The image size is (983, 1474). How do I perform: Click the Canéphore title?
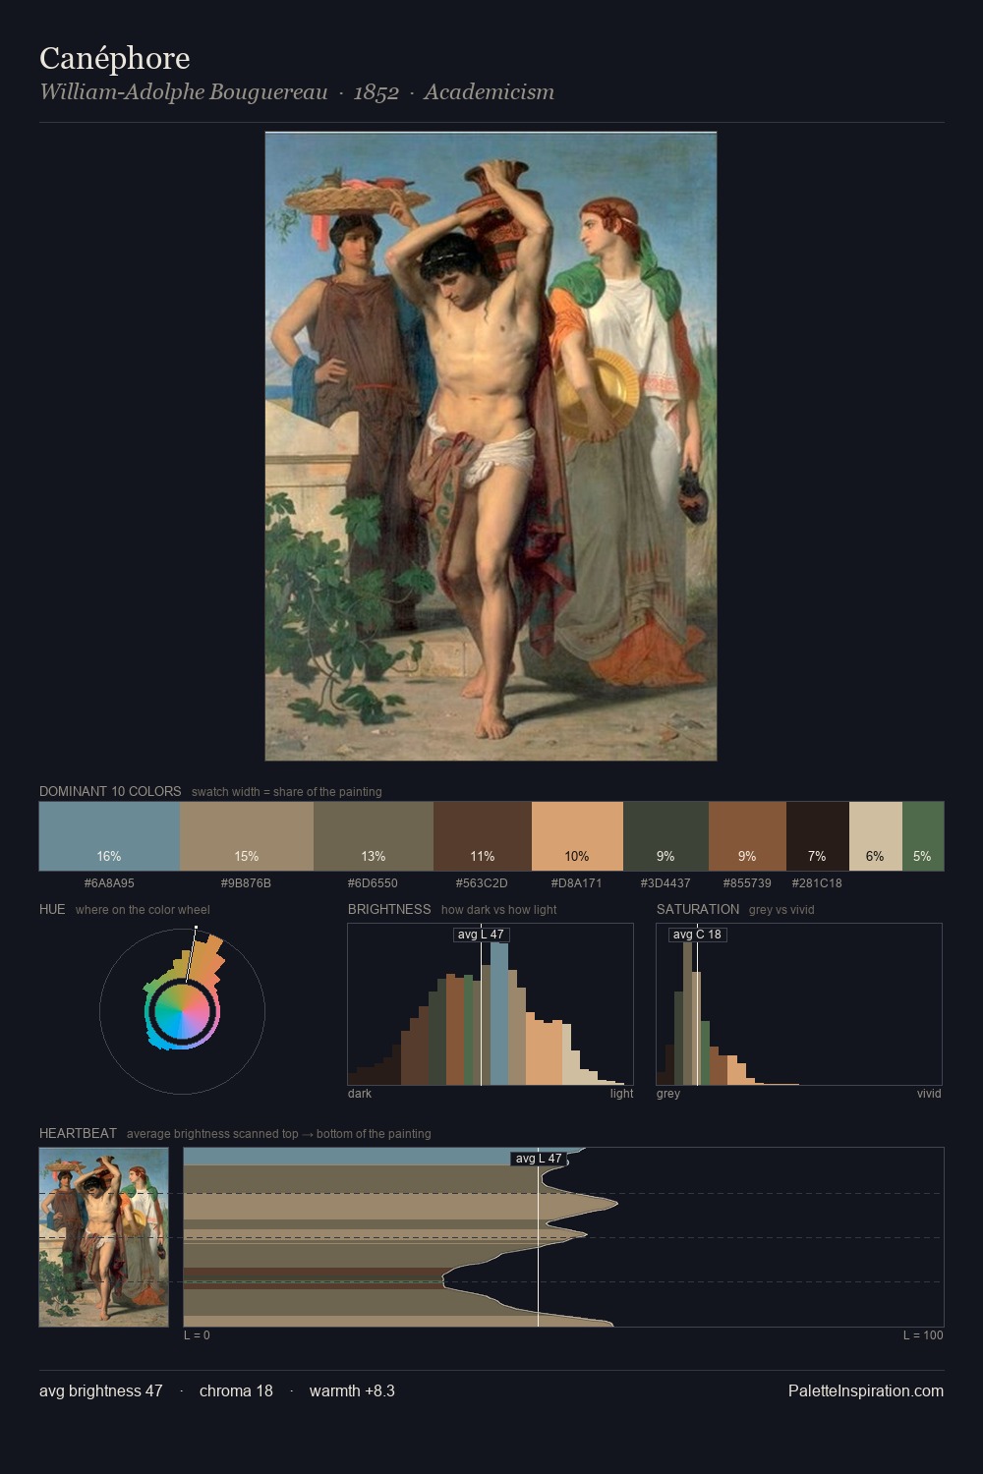point(115,59)
